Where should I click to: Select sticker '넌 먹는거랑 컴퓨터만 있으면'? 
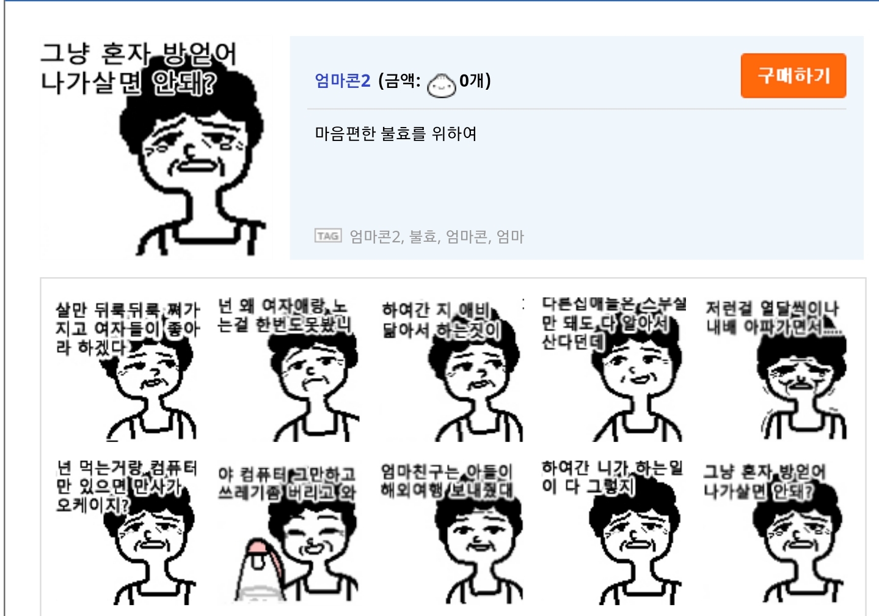coord(127,532)
